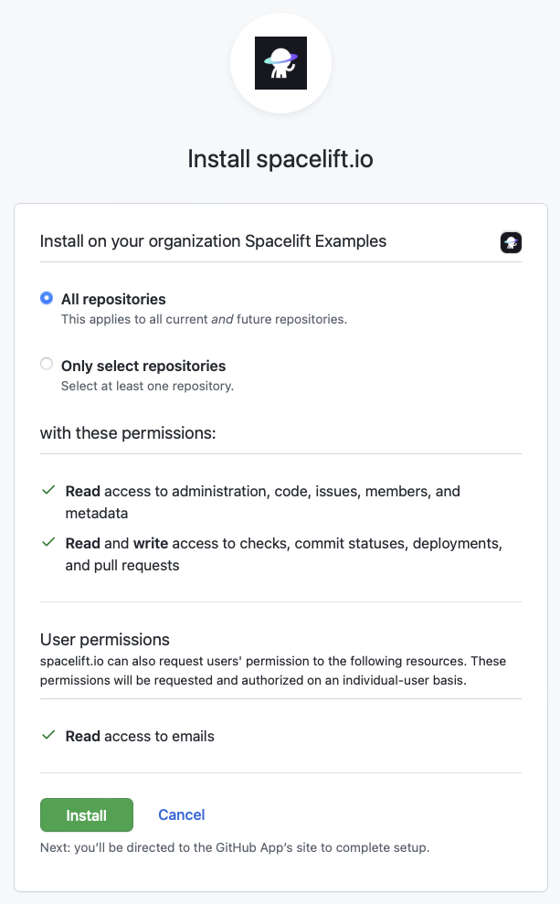Click the Install spacelift.io heading
560x904 pixels.
tap(280, 159)
